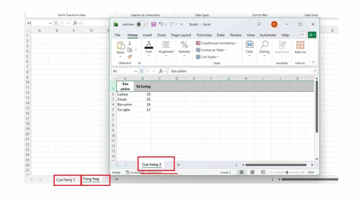Expand the Conditional Formatting dropdown
362x204 pixels.
click(x=236, y=43)
